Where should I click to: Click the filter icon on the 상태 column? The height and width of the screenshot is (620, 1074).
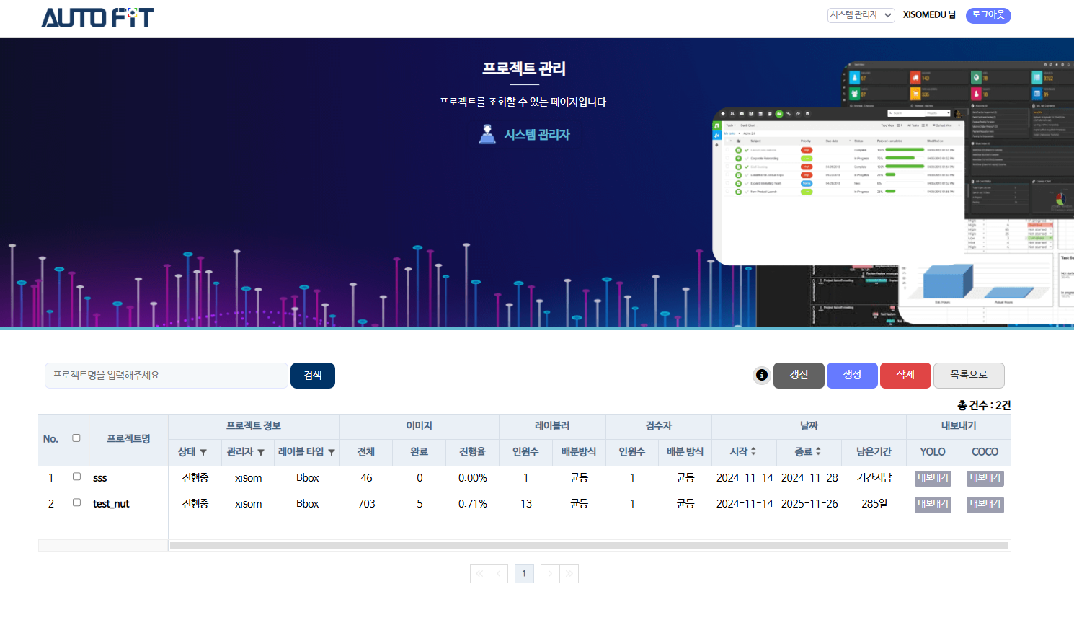[203, 453]
